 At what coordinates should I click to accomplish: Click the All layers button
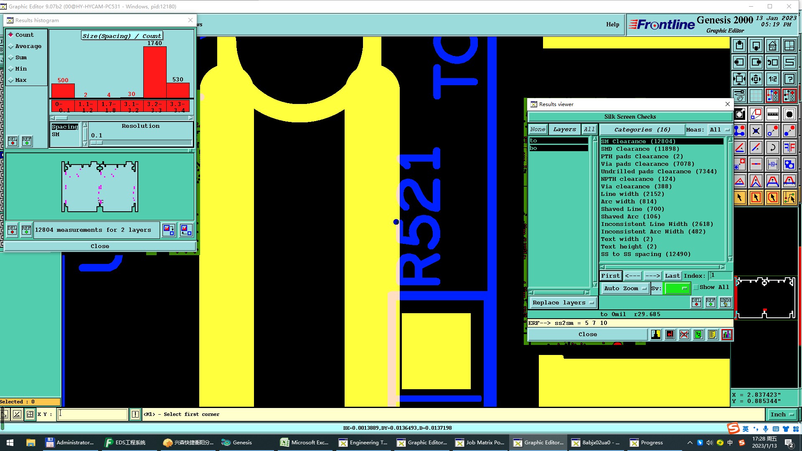point(589,129)
